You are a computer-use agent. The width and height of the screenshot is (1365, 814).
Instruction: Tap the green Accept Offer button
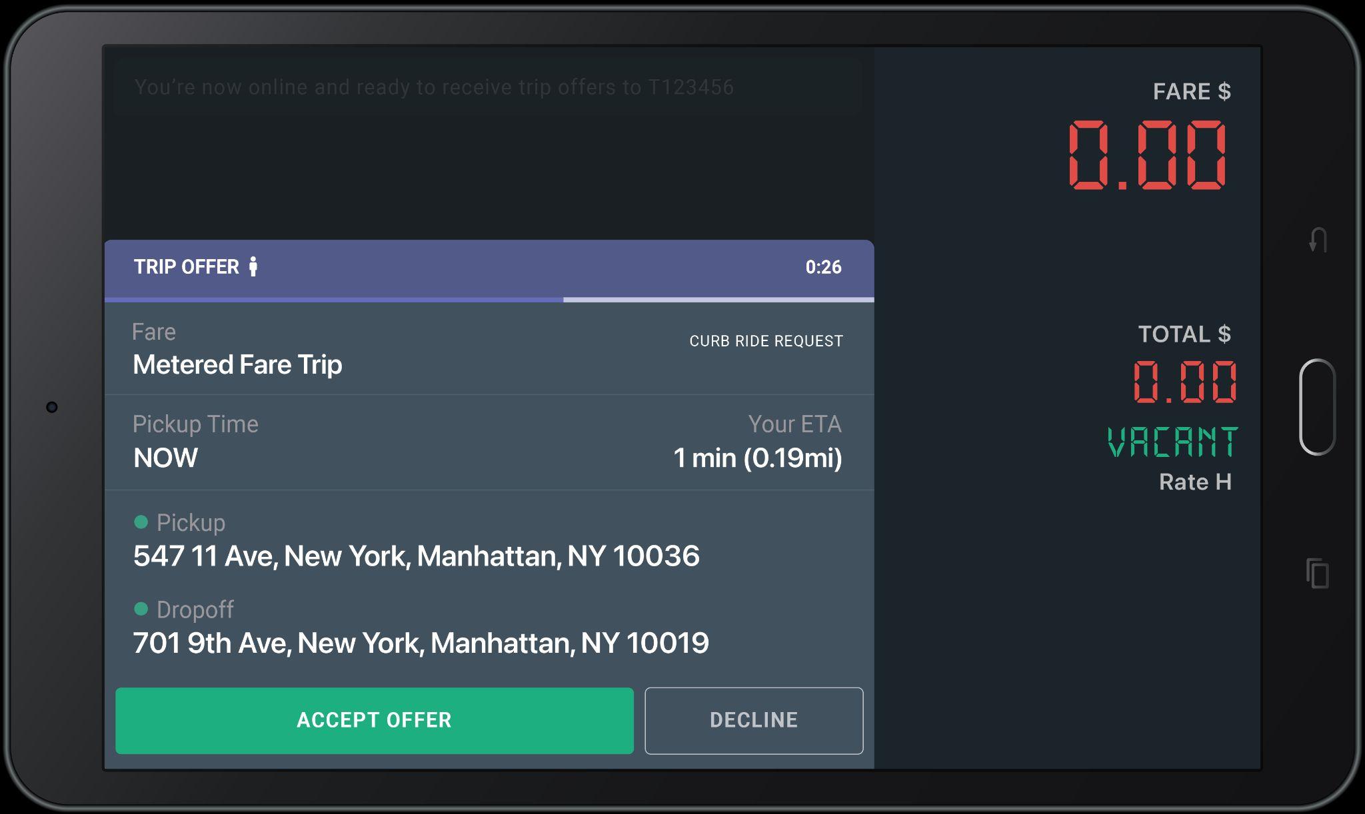pyautogui.click(x=374, y=720)
